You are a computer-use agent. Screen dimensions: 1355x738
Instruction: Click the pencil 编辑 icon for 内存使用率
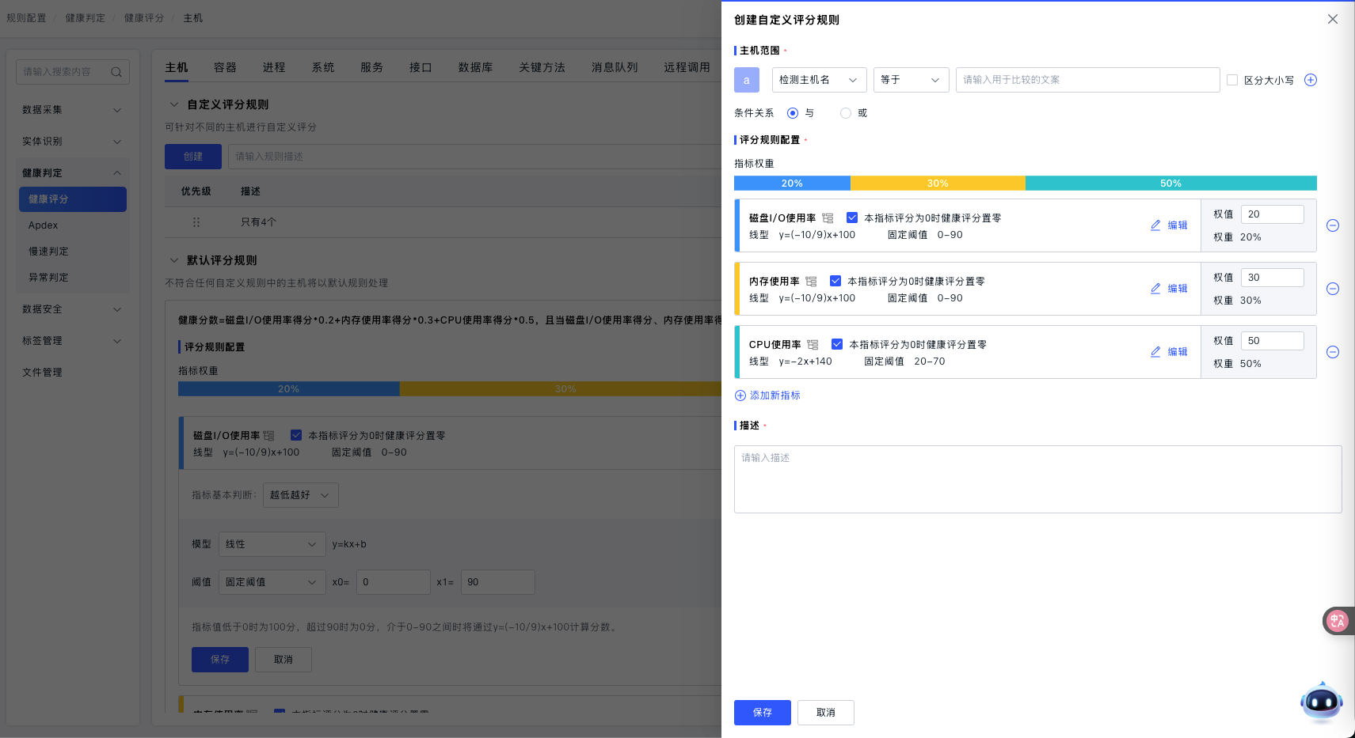pos(1155,289)
